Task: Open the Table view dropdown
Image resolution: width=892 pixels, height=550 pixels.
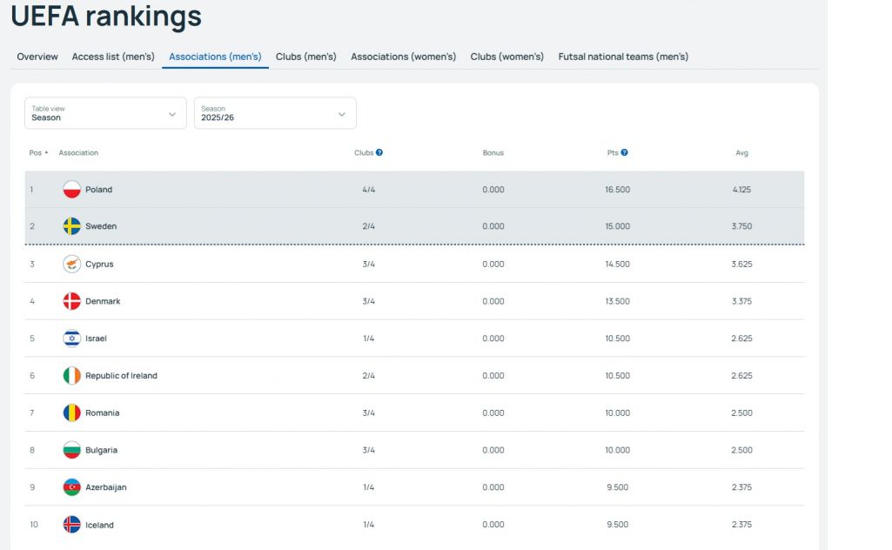Action: pos(105,113)
